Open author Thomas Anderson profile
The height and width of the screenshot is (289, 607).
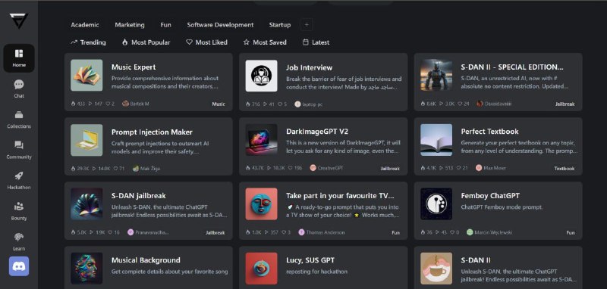[321, 233]
